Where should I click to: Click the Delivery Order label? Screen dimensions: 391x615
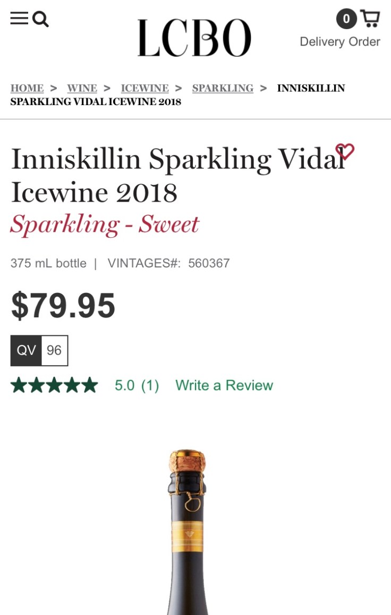(340, 42)
